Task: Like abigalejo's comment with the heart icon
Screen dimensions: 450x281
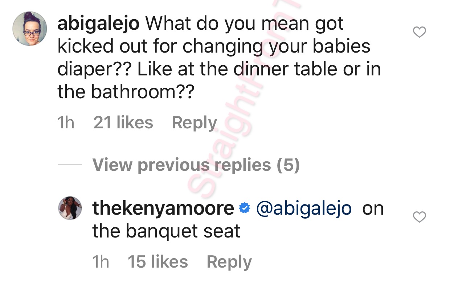Action: [x=420, y=33]
